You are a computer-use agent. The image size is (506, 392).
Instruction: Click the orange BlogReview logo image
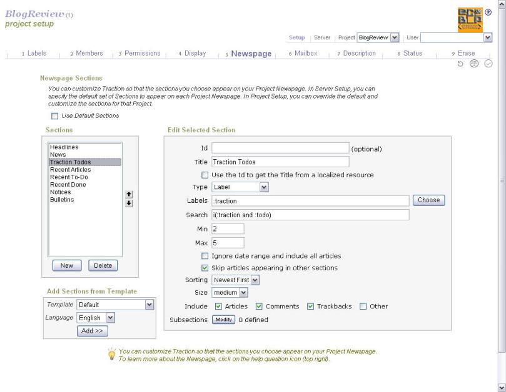(470, 19)
